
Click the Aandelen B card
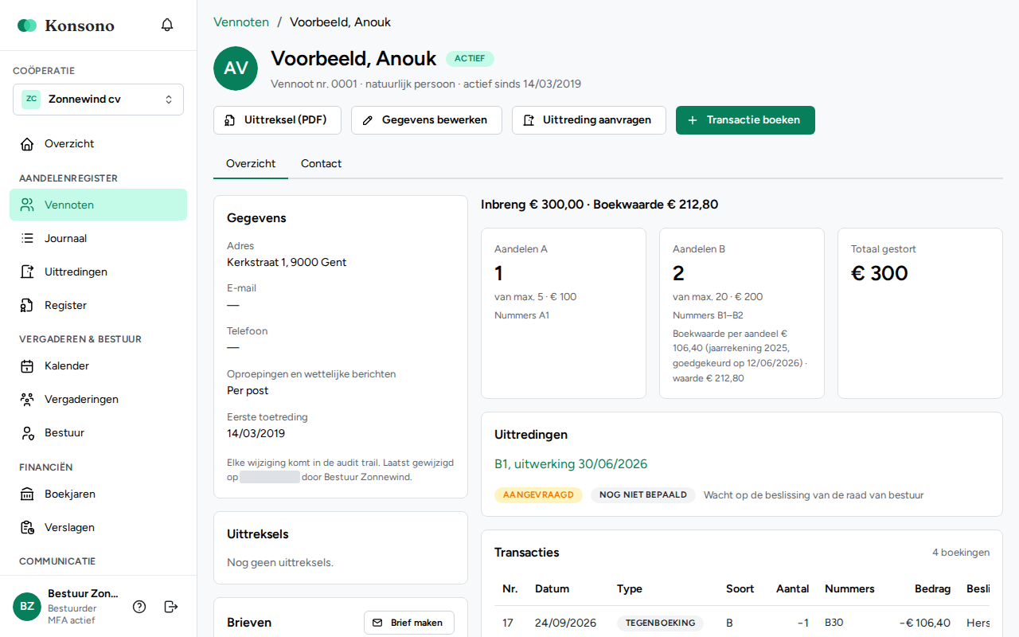[742, 313]
